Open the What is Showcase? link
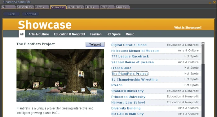The image size is (217, 117). point(188,27)
